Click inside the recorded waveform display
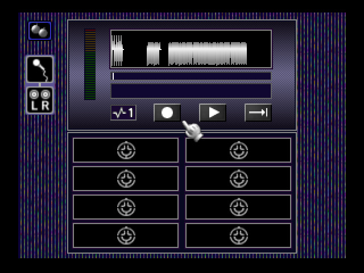Viewport: 364px width, 273px height. [x=191, y=49]
